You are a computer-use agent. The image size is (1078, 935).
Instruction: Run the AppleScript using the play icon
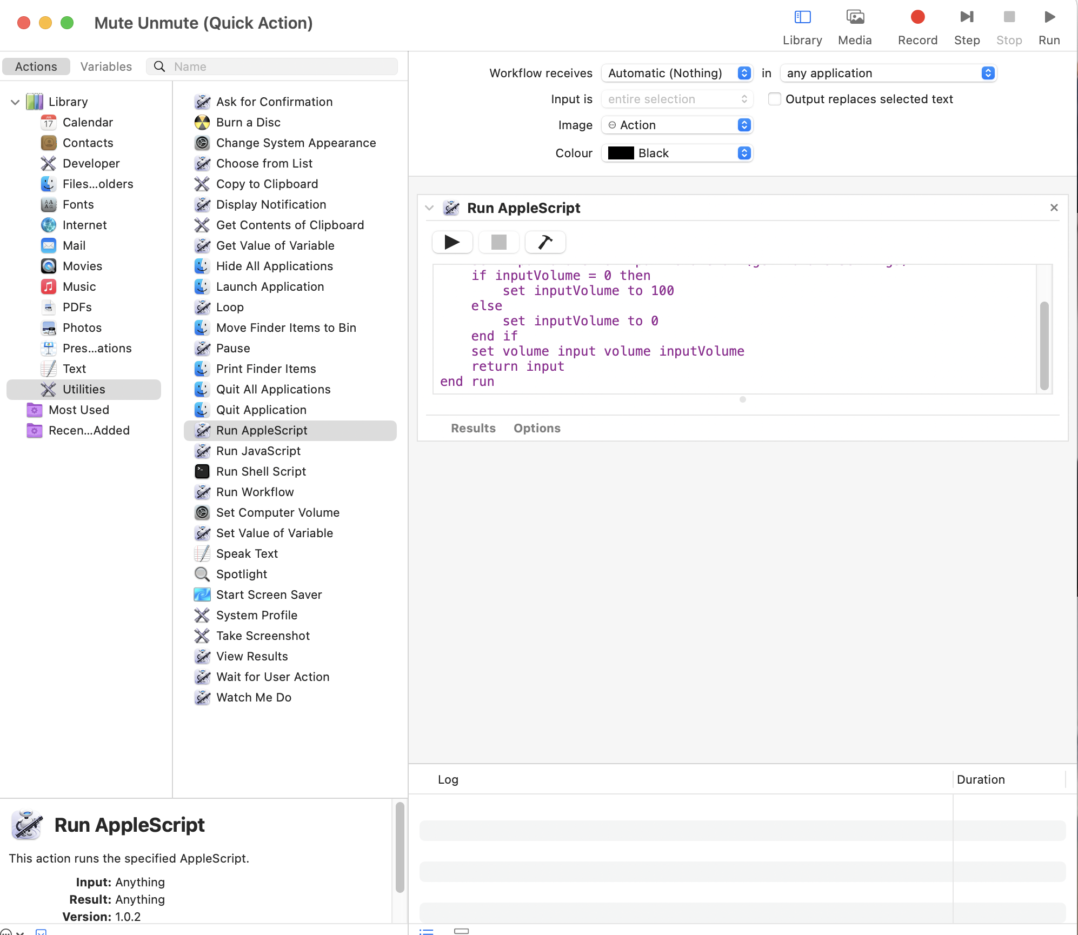tap(452, 242)
